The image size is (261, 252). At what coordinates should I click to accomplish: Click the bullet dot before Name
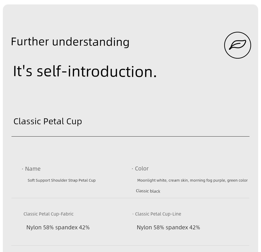[x=22, y=169]
